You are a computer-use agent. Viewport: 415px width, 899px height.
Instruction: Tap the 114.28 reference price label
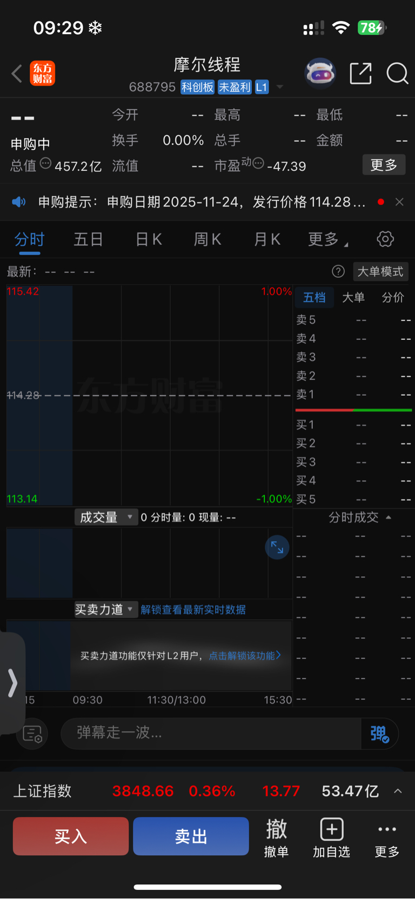coord(23,395)
